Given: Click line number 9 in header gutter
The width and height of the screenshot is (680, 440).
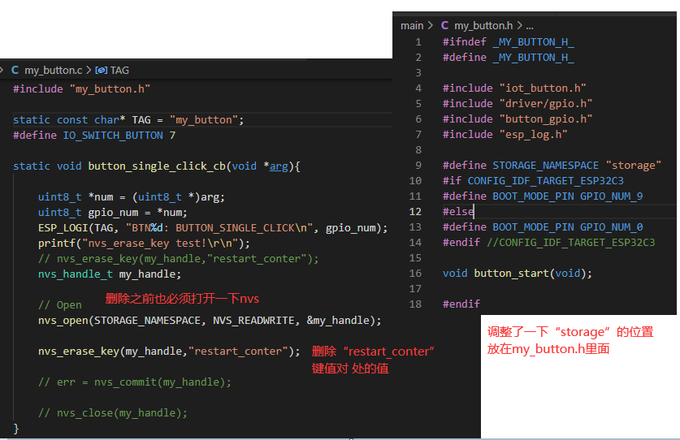Looking at the screenshot, I should click(418, 165).
